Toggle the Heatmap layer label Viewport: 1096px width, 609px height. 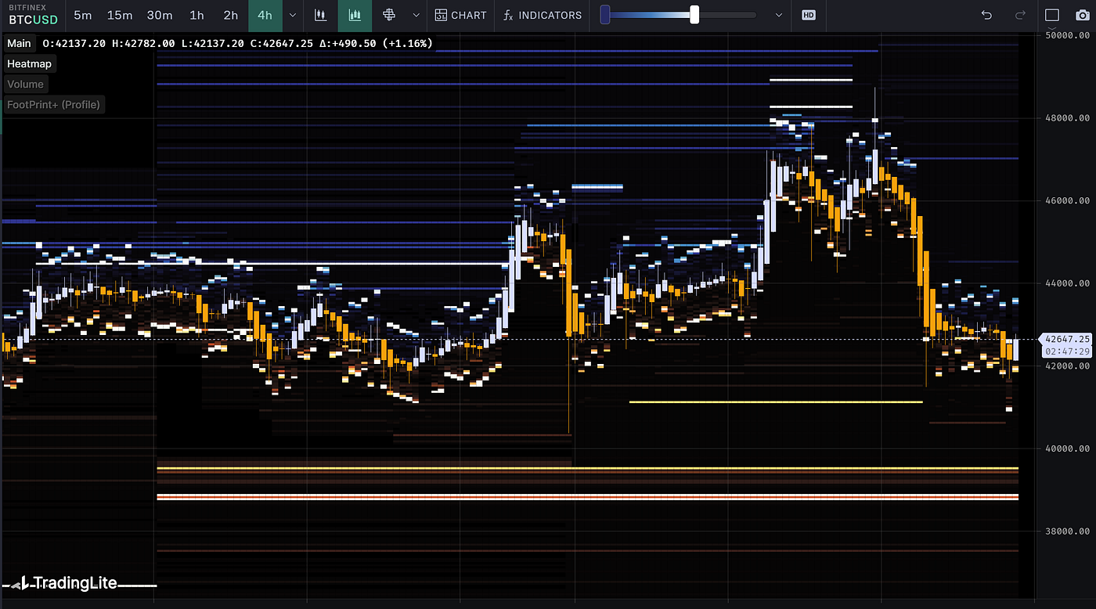29,63
